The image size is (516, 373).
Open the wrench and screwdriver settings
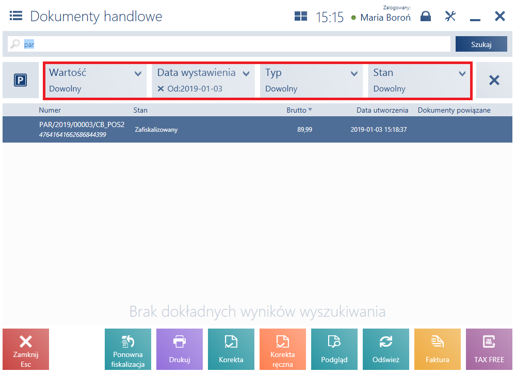point(450,16)
